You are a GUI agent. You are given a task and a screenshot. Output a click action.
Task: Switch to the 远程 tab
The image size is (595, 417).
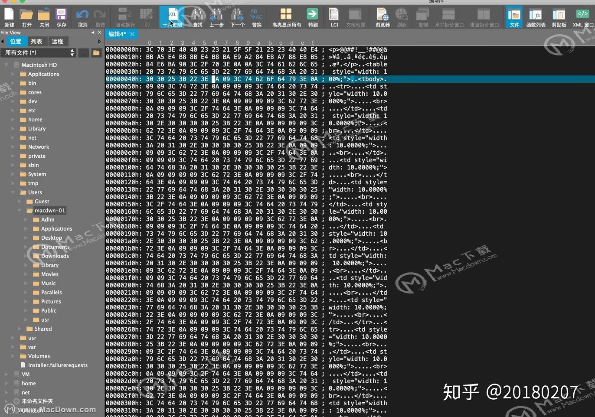[57, 41]
